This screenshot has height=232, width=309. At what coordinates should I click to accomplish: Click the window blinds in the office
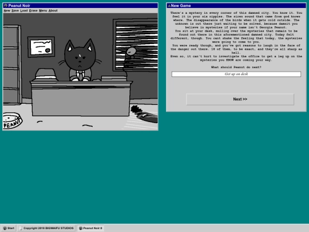click(136, 45)
